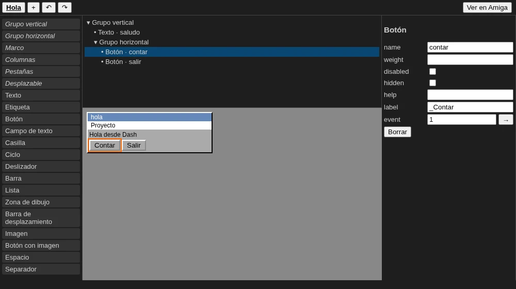
Task: Collapse the Grupo horizontal tree node
Action: pos(95,42)
